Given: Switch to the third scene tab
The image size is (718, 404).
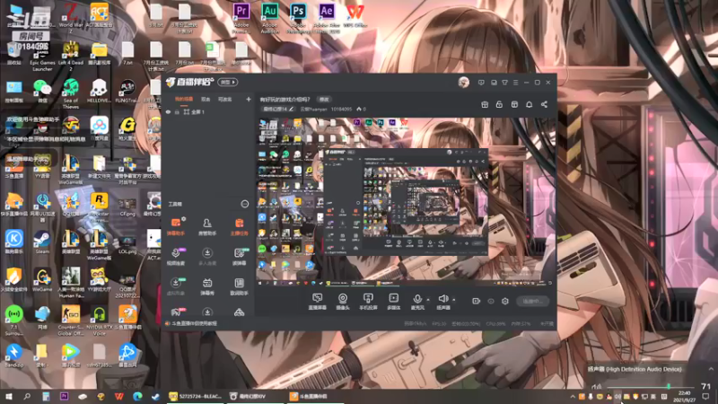Looking at the screenshot, I should pyautogui.click(x=224, y=100).
